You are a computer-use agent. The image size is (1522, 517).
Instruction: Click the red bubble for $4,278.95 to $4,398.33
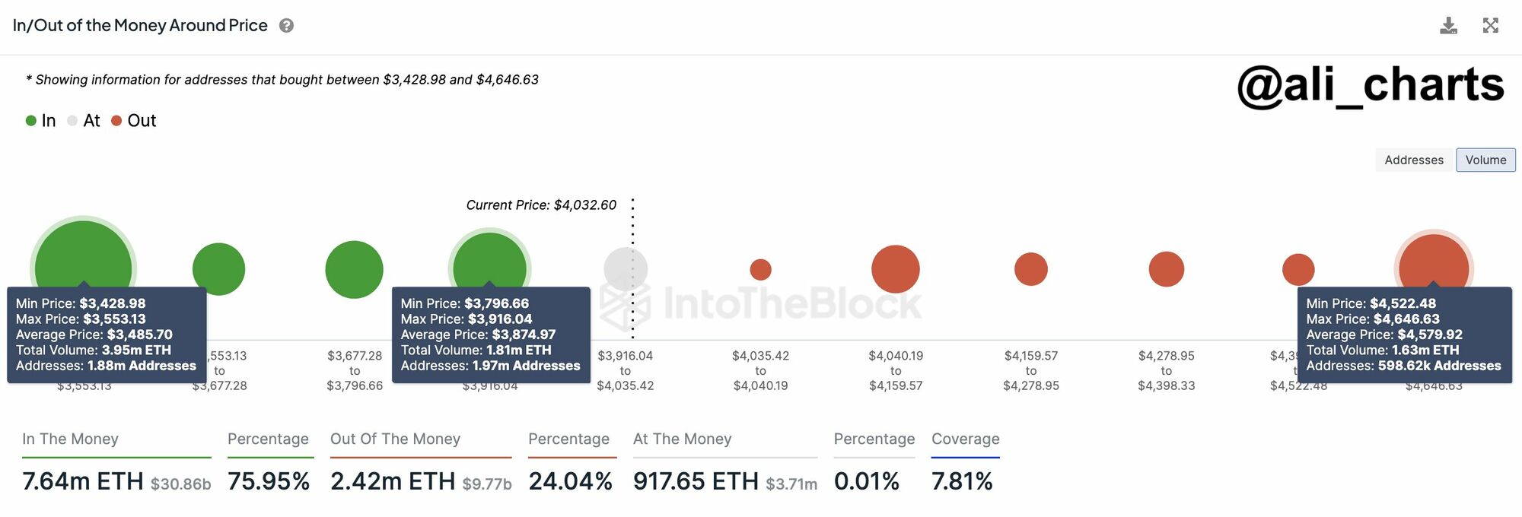coord(1166,269)
